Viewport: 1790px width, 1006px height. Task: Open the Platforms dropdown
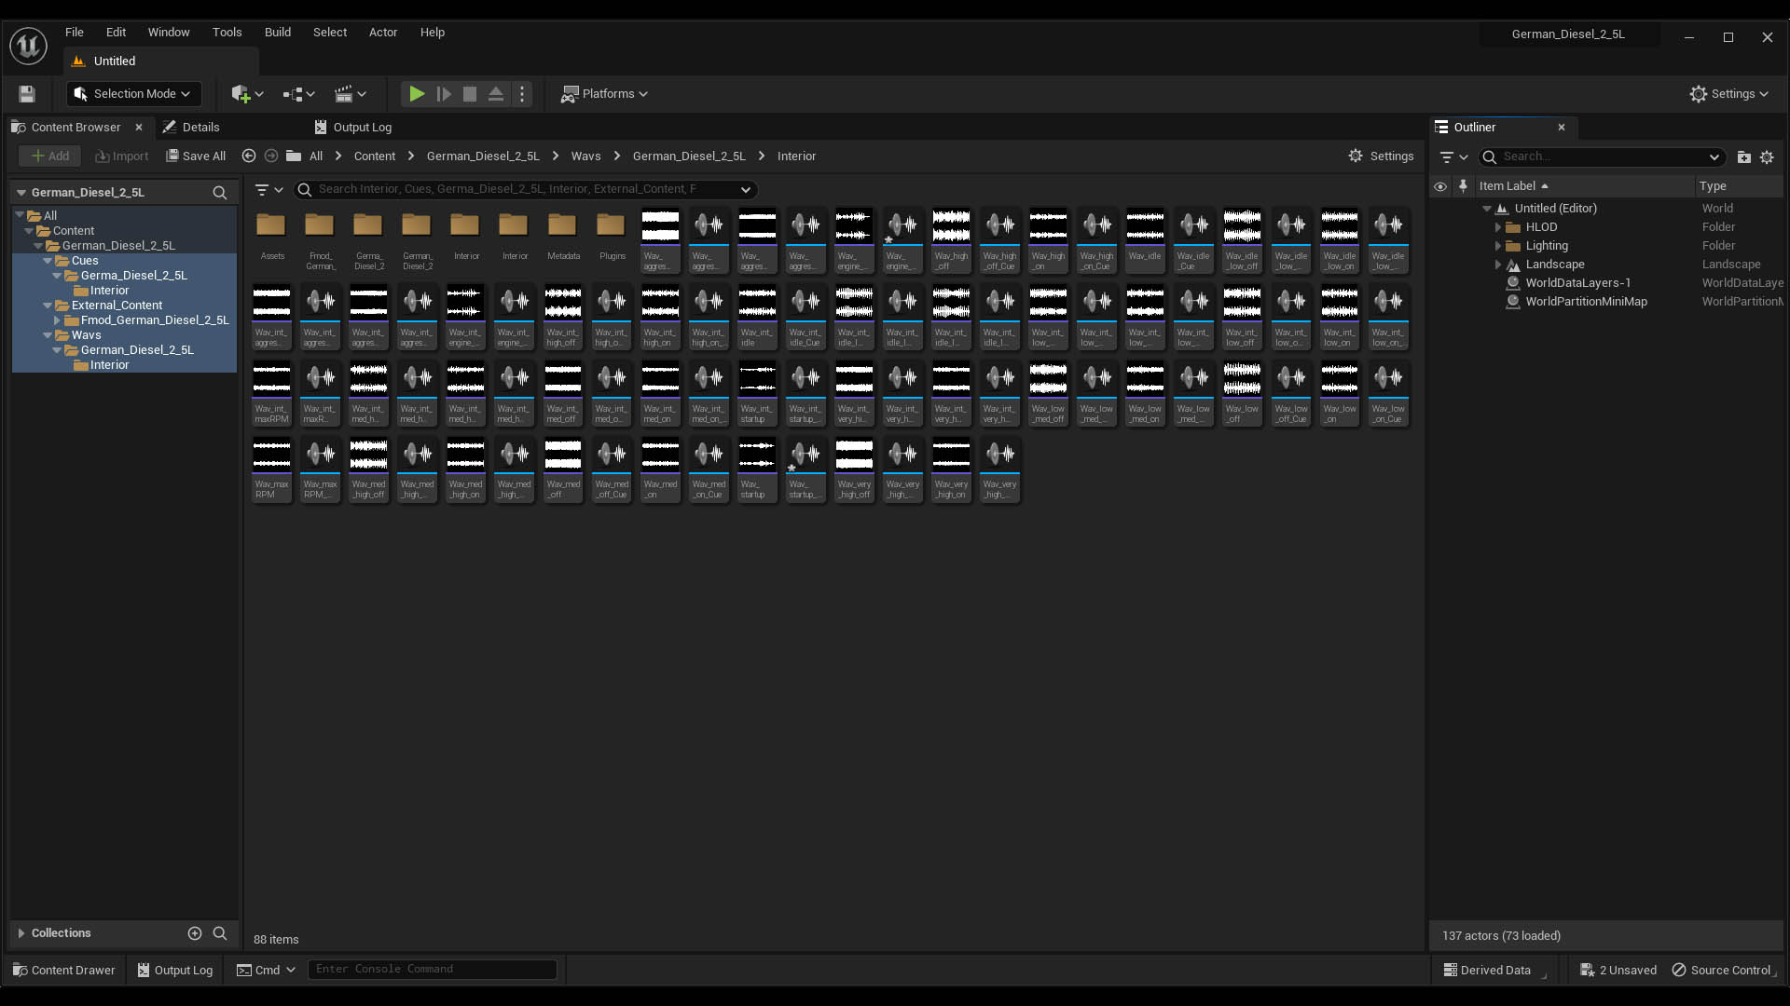[604, 94]
